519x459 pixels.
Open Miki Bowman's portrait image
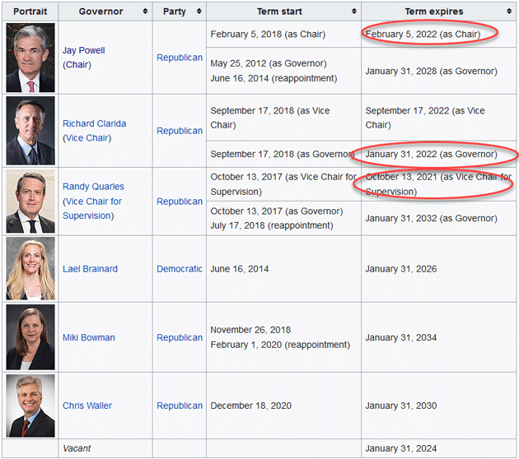click(30, 337)
